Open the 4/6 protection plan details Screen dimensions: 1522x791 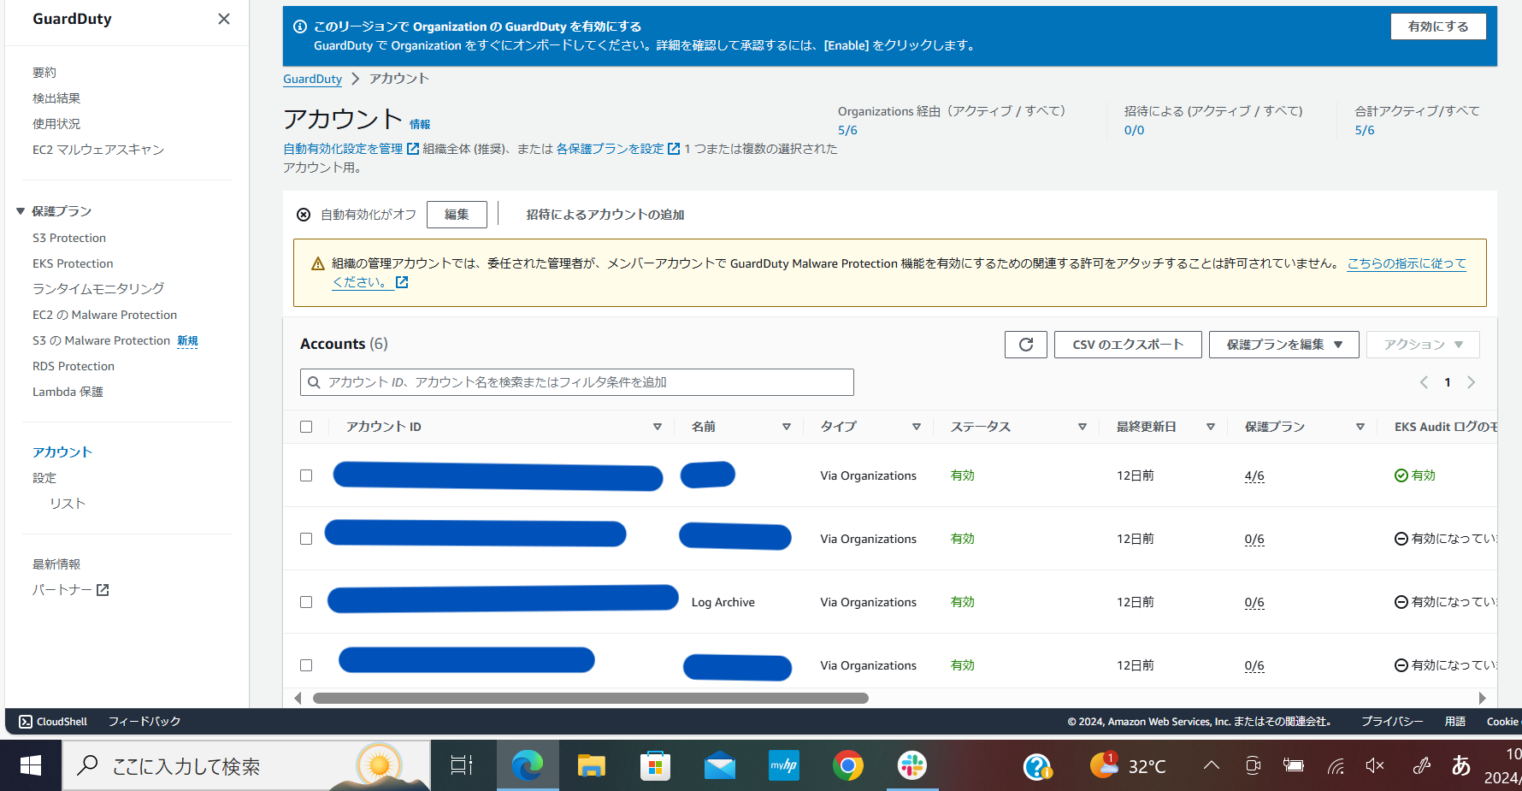tap(1254, 475)
